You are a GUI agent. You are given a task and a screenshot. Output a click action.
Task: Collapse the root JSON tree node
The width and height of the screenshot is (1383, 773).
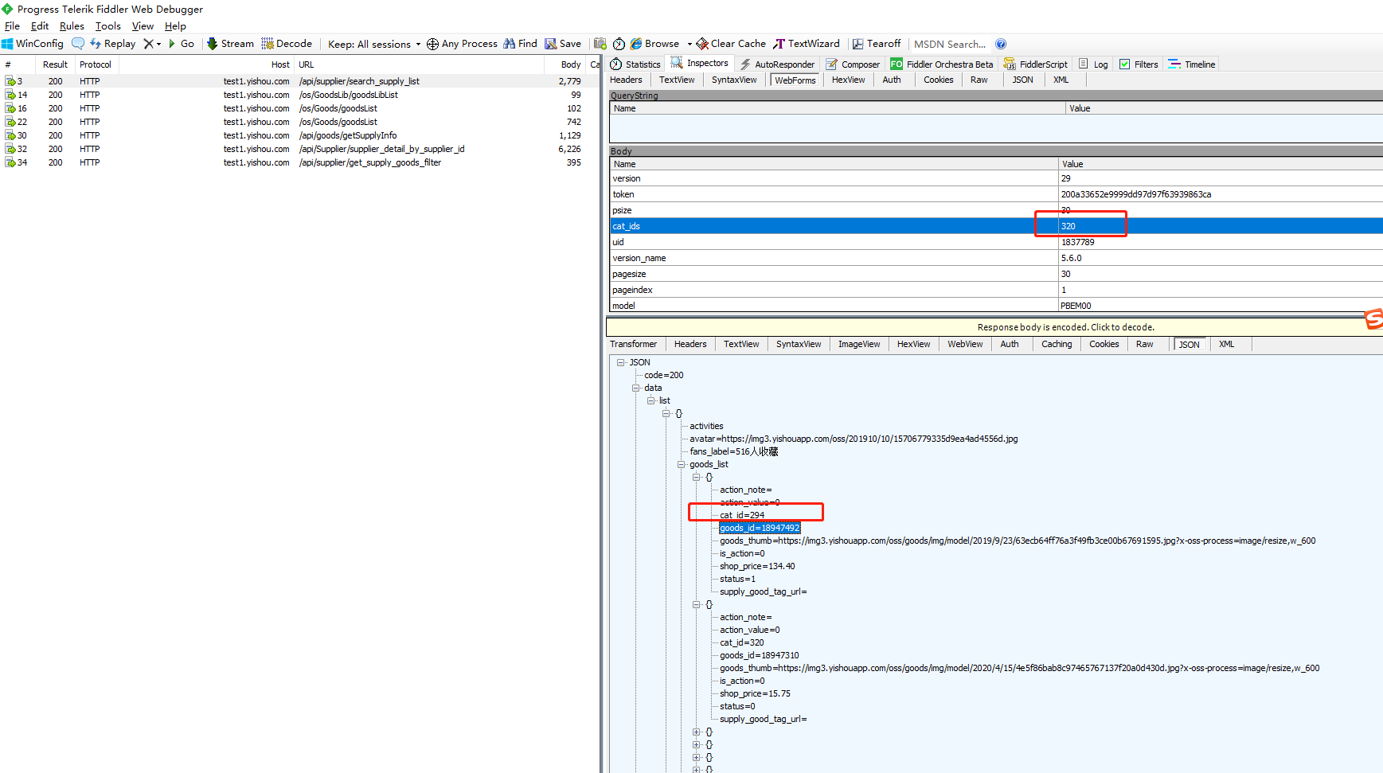point(620,362)
